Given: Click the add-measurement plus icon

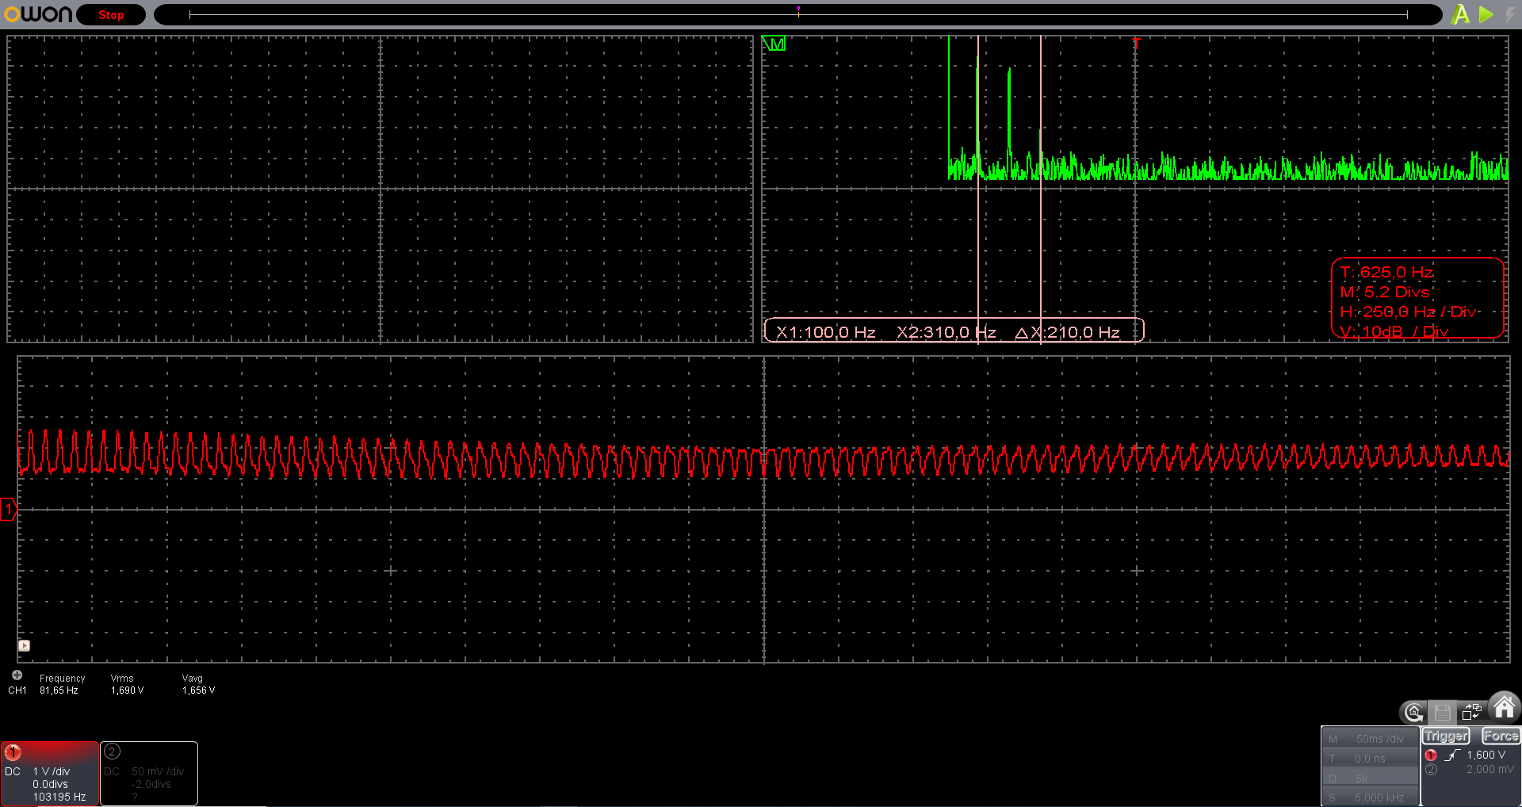Looking at the screenshot, I should click(17, 675).
